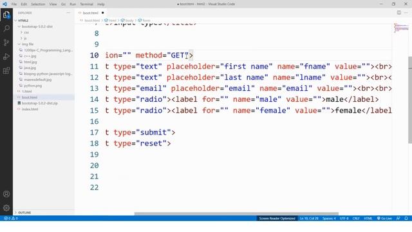
Task: Open index.html in the explorer
Action: point(30,109)
